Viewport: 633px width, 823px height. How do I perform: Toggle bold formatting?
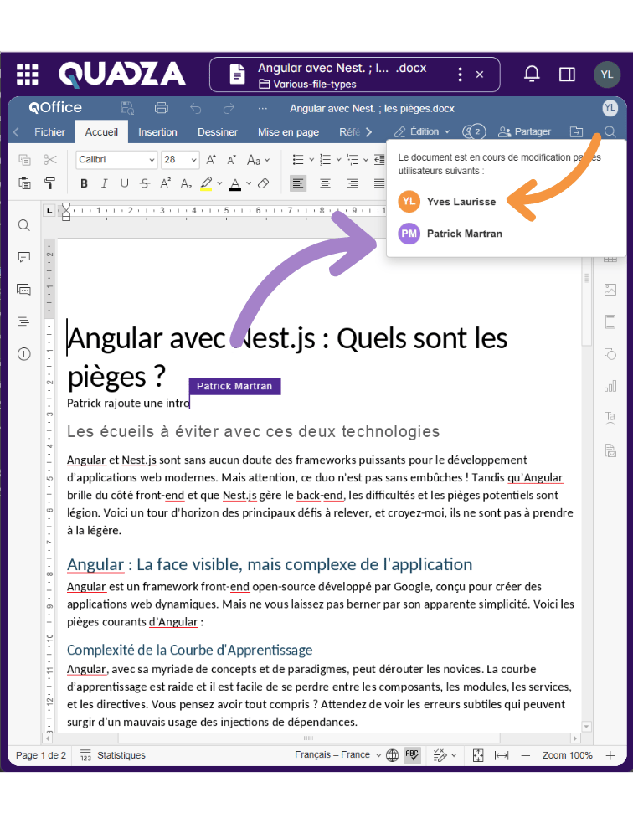[84, 183]
